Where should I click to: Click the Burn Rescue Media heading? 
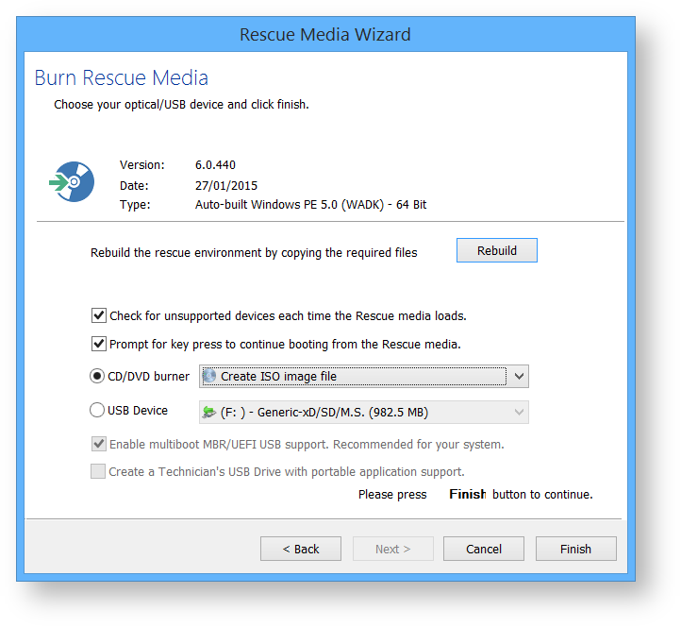[122, 77]
